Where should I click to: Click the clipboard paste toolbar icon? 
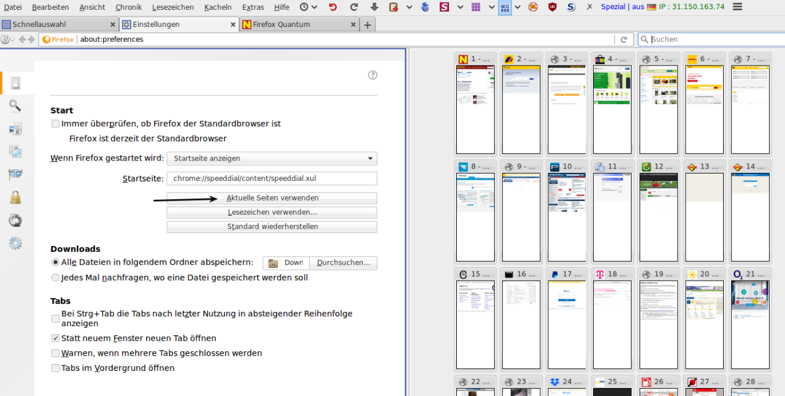coord(394,7)
